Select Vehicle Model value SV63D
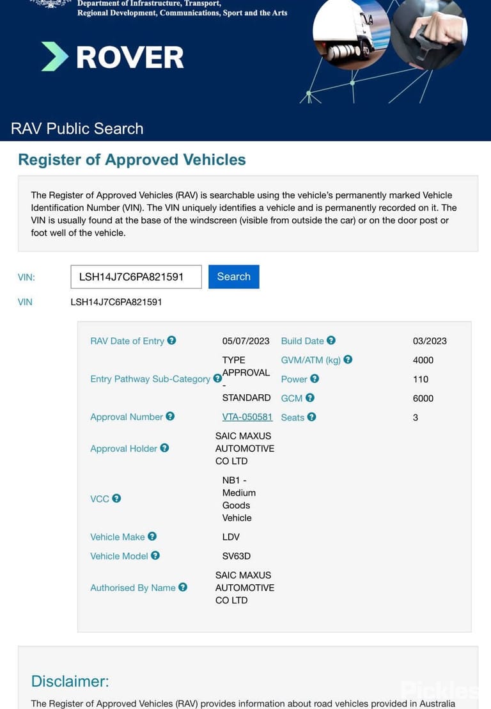 237,555
